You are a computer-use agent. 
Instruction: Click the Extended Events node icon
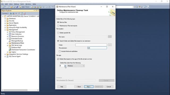(x=10, y=39)
